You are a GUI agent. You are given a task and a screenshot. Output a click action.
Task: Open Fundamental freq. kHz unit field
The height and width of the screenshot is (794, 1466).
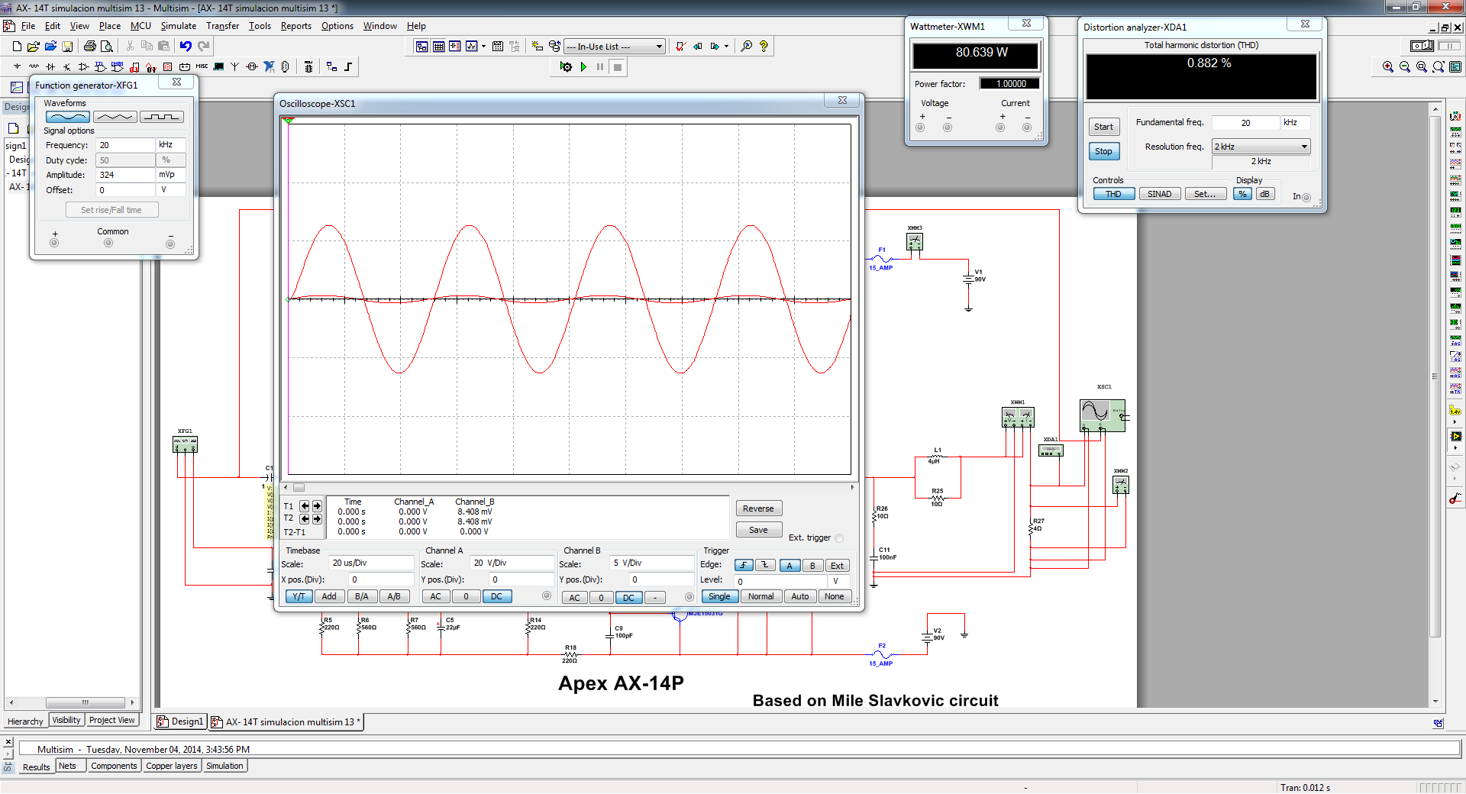1295,123
